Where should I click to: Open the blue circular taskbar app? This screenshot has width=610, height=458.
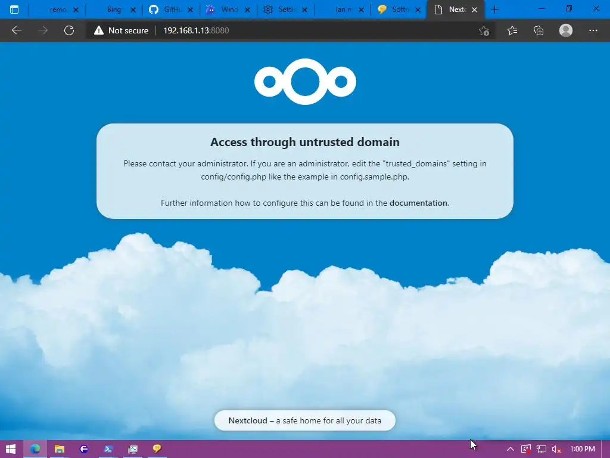pyautogui.click(x=83, y=449)
